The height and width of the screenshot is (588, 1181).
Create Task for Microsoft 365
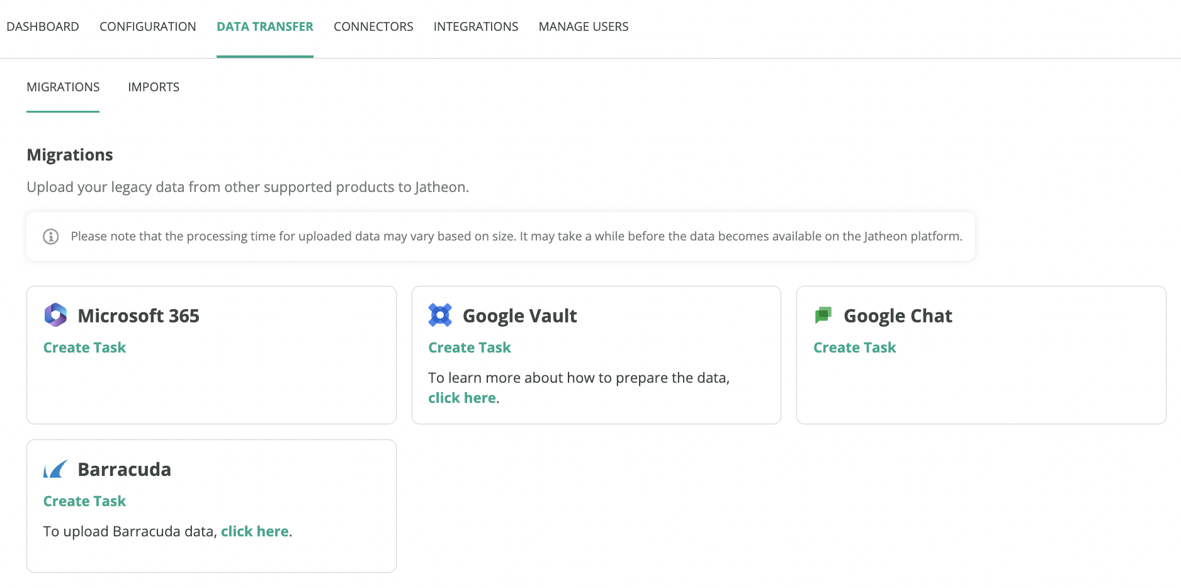click(x=84, y=348)
